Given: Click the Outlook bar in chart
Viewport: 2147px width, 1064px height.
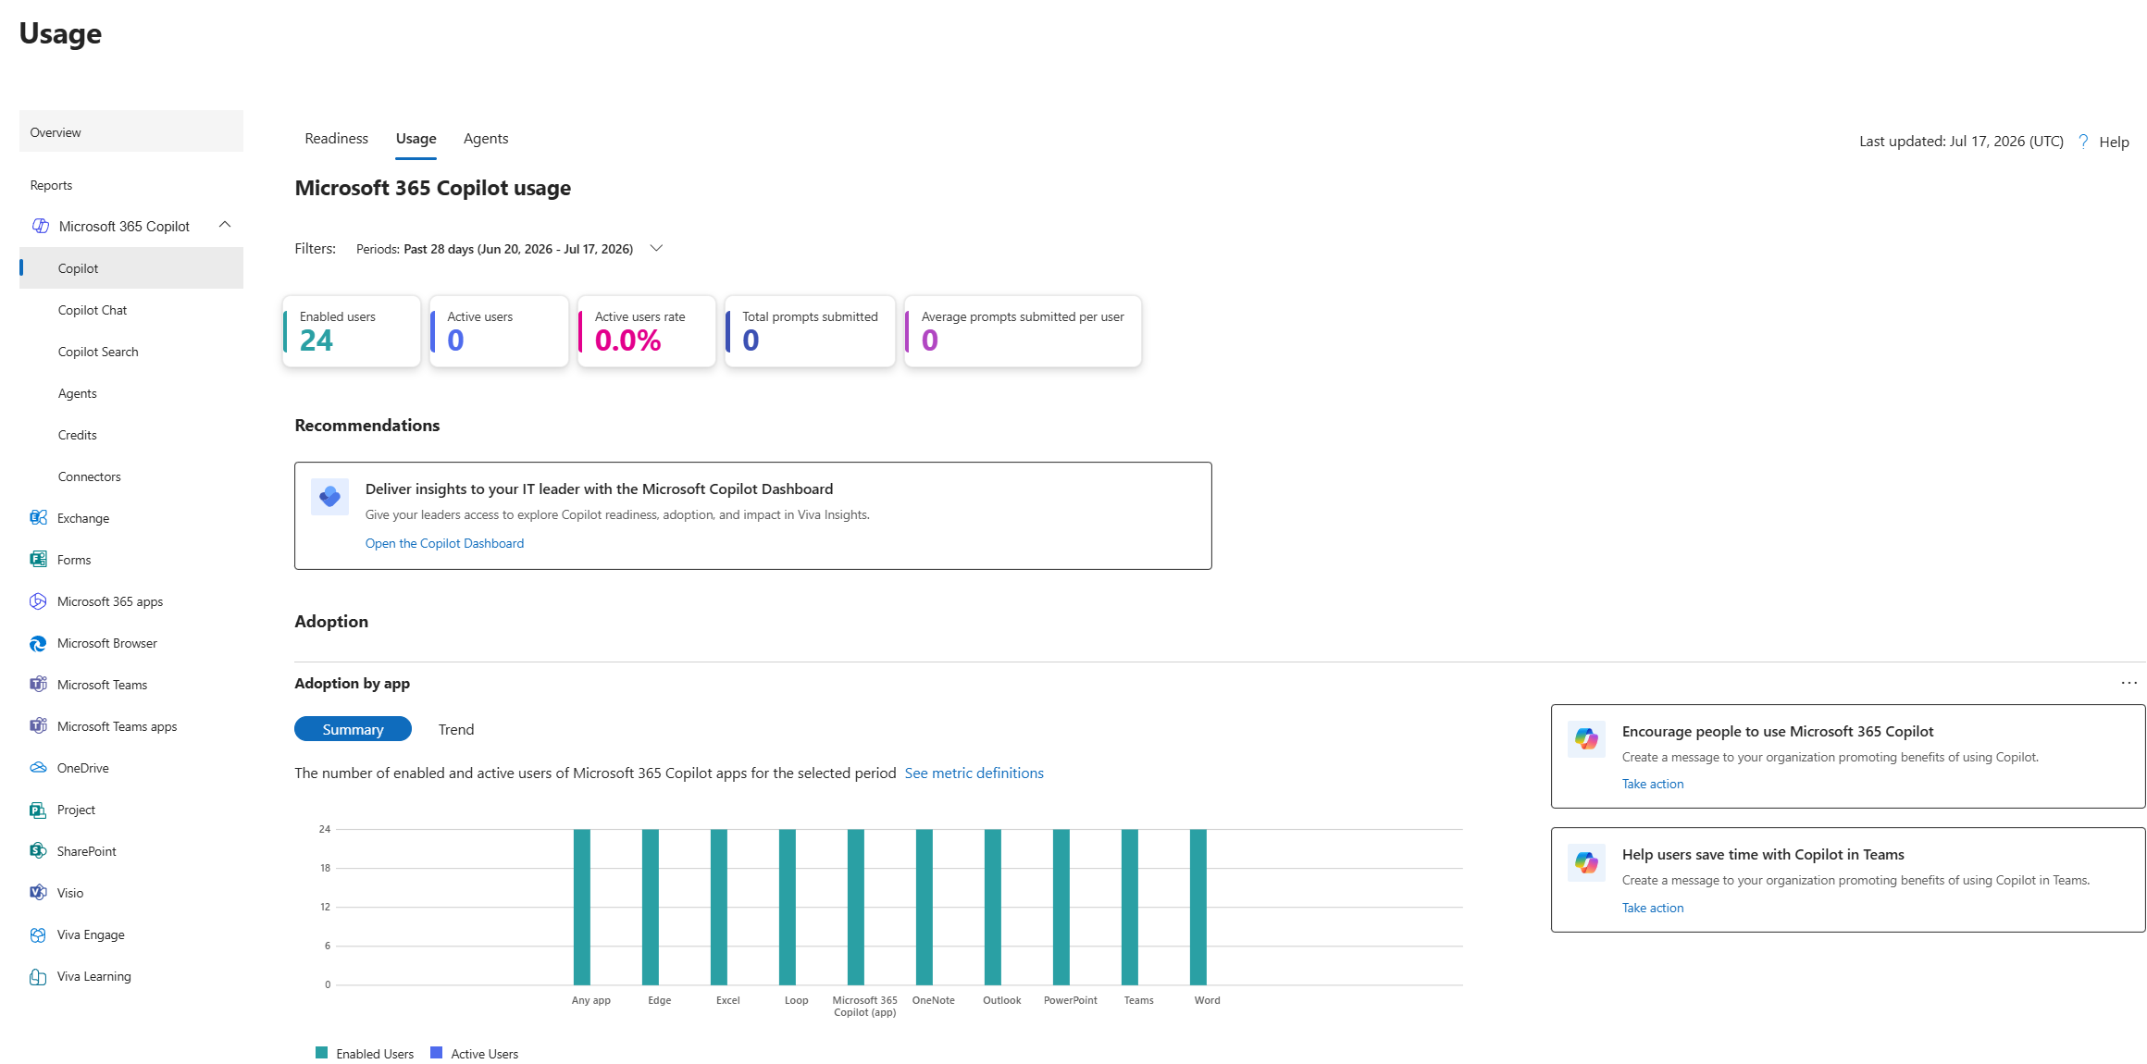Looking at the screenshot, I should (993, 907).
